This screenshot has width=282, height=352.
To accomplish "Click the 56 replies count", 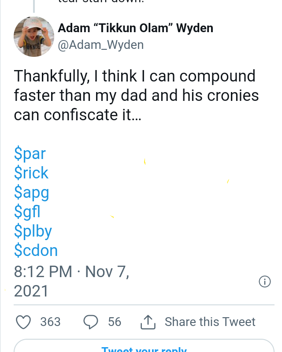I will pos(115,322).
